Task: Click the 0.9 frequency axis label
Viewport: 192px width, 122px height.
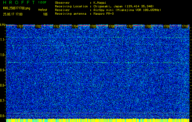Action: click(3, 70)
